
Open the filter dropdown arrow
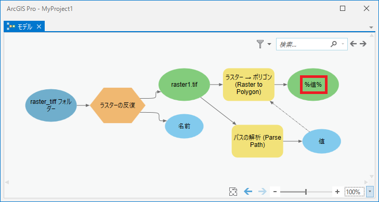(x=269, y=44)
